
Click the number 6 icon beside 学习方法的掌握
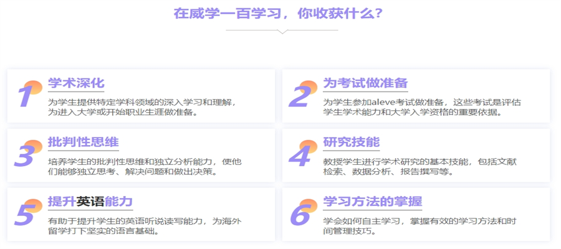(x=303, y=212)
